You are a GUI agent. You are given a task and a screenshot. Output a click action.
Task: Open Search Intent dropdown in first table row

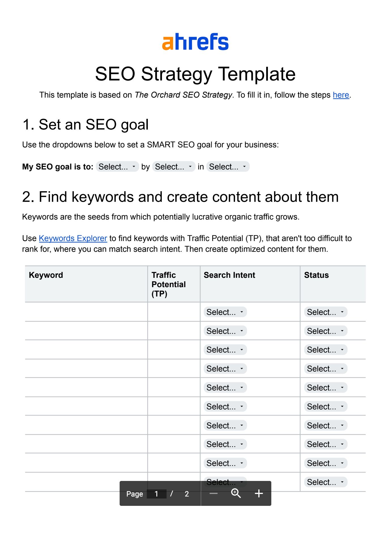[225, 312]
